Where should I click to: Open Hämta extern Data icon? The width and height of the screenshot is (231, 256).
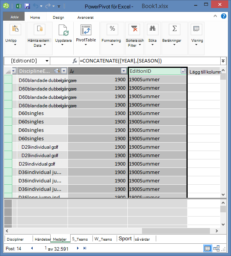point(40,30)
